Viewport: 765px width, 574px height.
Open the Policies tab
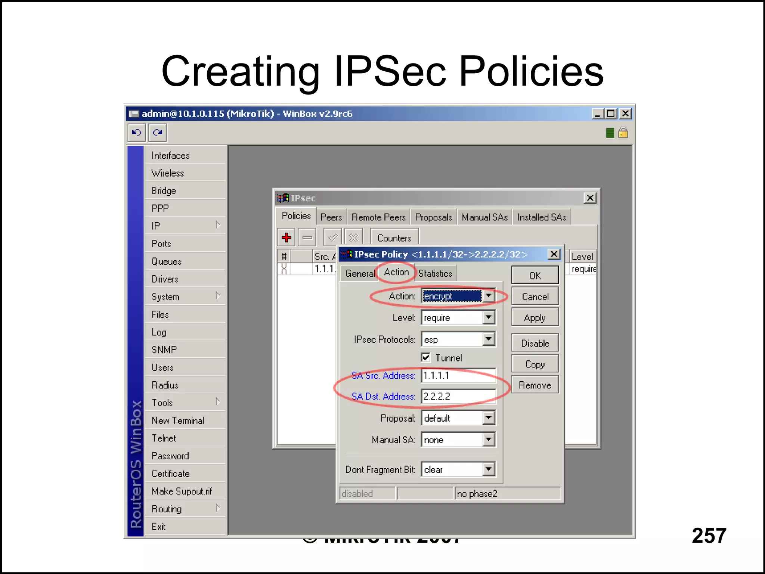296,216
